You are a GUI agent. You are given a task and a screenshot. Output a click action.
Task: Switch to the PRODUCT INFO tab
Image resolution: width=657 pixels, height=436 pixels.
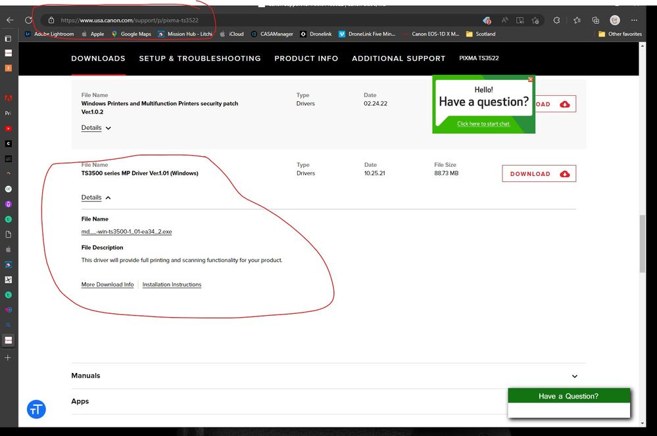click(x=306, y=58)
